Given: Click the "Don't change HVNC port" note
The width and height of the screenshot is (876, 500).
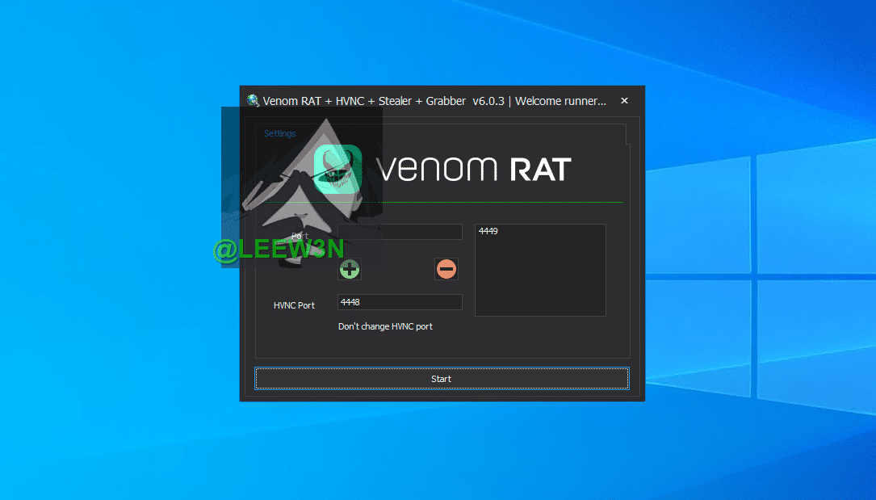Looking at the screenshot, I should pyautogui.click(x=385, y=326).
